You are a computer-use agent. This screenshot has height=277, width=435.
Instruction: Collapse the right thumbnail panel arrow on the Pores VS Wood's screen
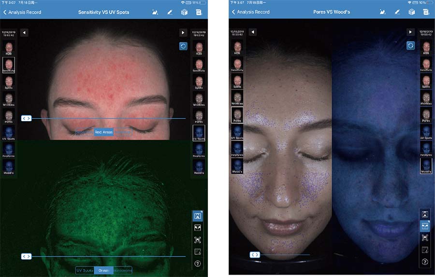(x=410, y=32)
